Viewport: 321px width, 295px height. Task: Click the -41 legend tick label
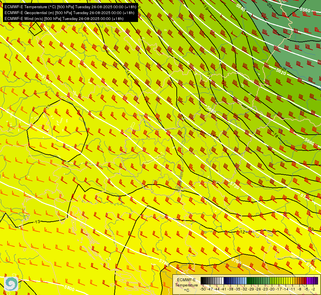coord(224,289)
